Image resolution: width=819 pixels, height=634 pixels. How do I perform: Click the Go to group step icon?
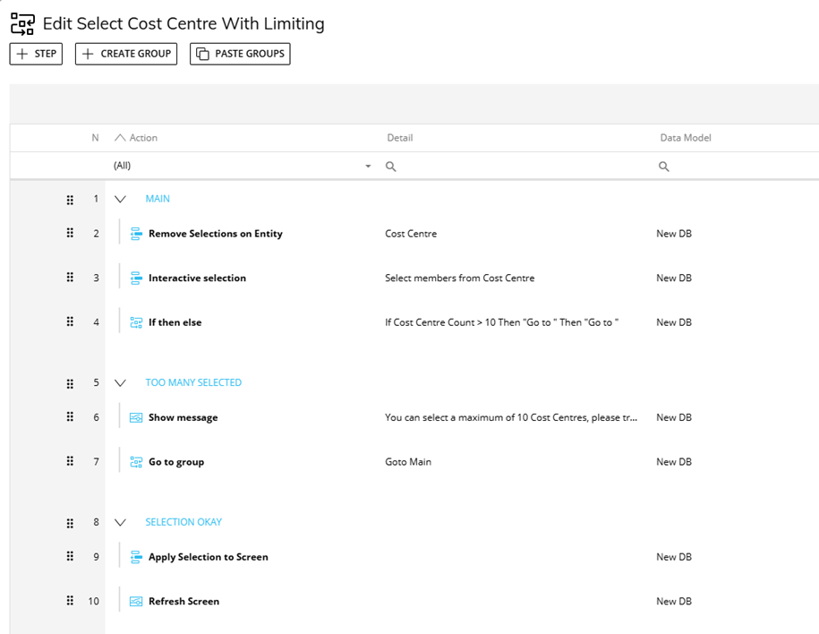coord(136,462)
